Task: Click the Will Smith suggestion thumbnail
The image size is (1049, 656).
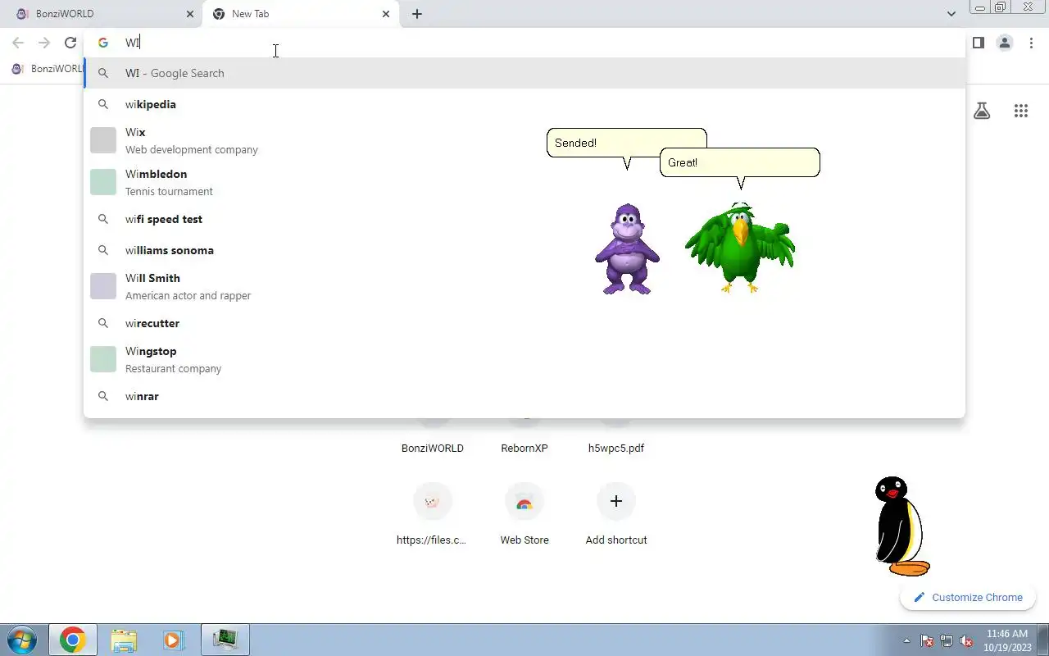Action: [x=103, y=286]
